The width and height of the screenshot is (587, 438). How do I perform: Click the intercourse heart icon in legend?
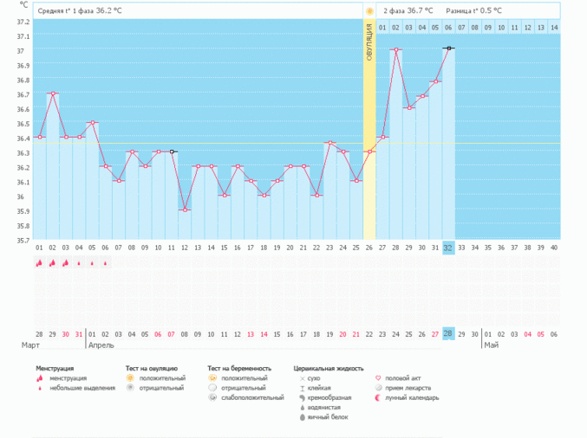click(378, 378)
